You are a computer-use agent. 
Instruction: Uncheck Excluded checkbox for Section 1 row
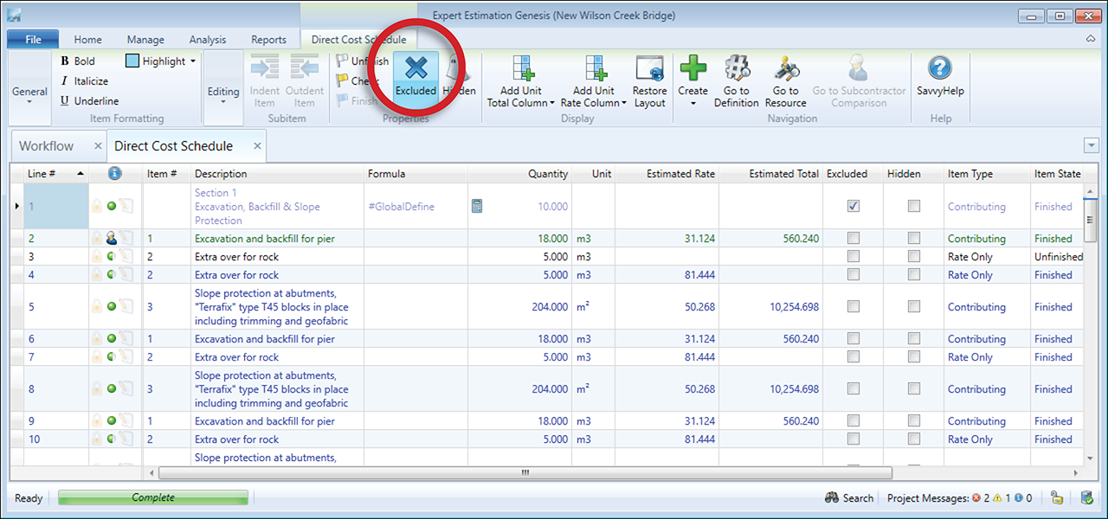(x=854, y=206)
